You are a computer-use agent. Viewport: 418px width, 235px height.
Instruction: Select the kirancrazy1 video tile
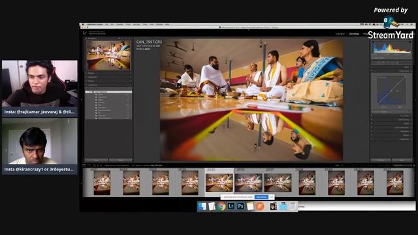40,146
